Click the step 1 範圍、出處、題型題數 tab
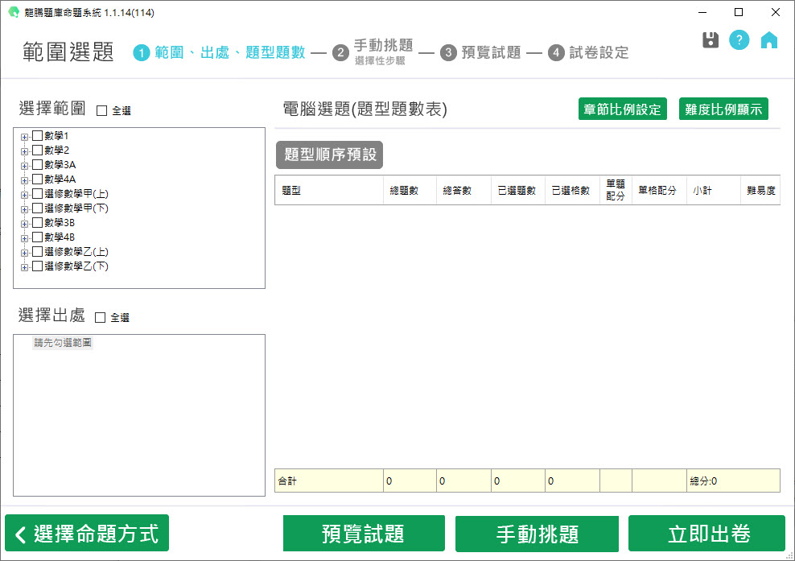Image resolution: width=795 pixels, height=561 pixels. click(x=220, y=53)
